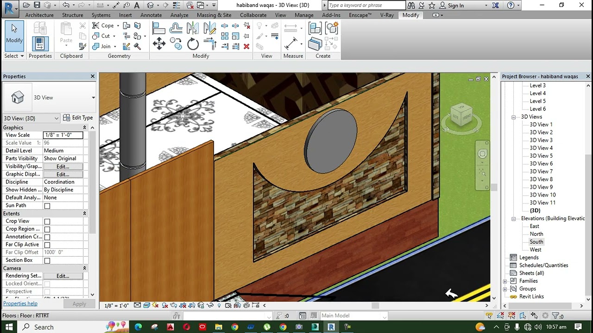Collapse the 3D Views tree node
The image size is (593, 333).
(514, 117)
